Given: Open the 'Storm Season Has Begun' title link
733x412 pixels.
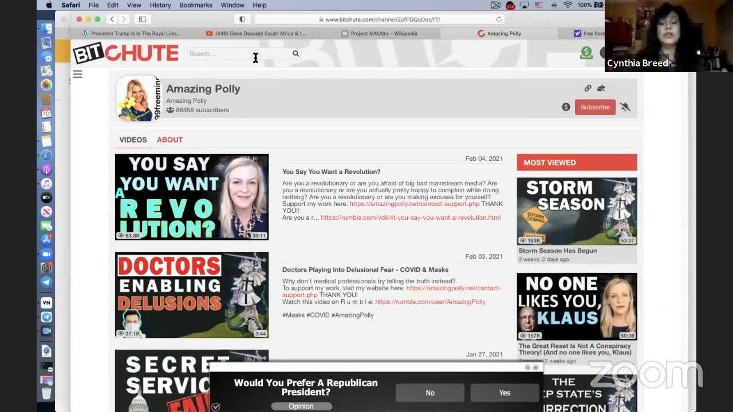Looking at the screenshot, I should (558, 251).
